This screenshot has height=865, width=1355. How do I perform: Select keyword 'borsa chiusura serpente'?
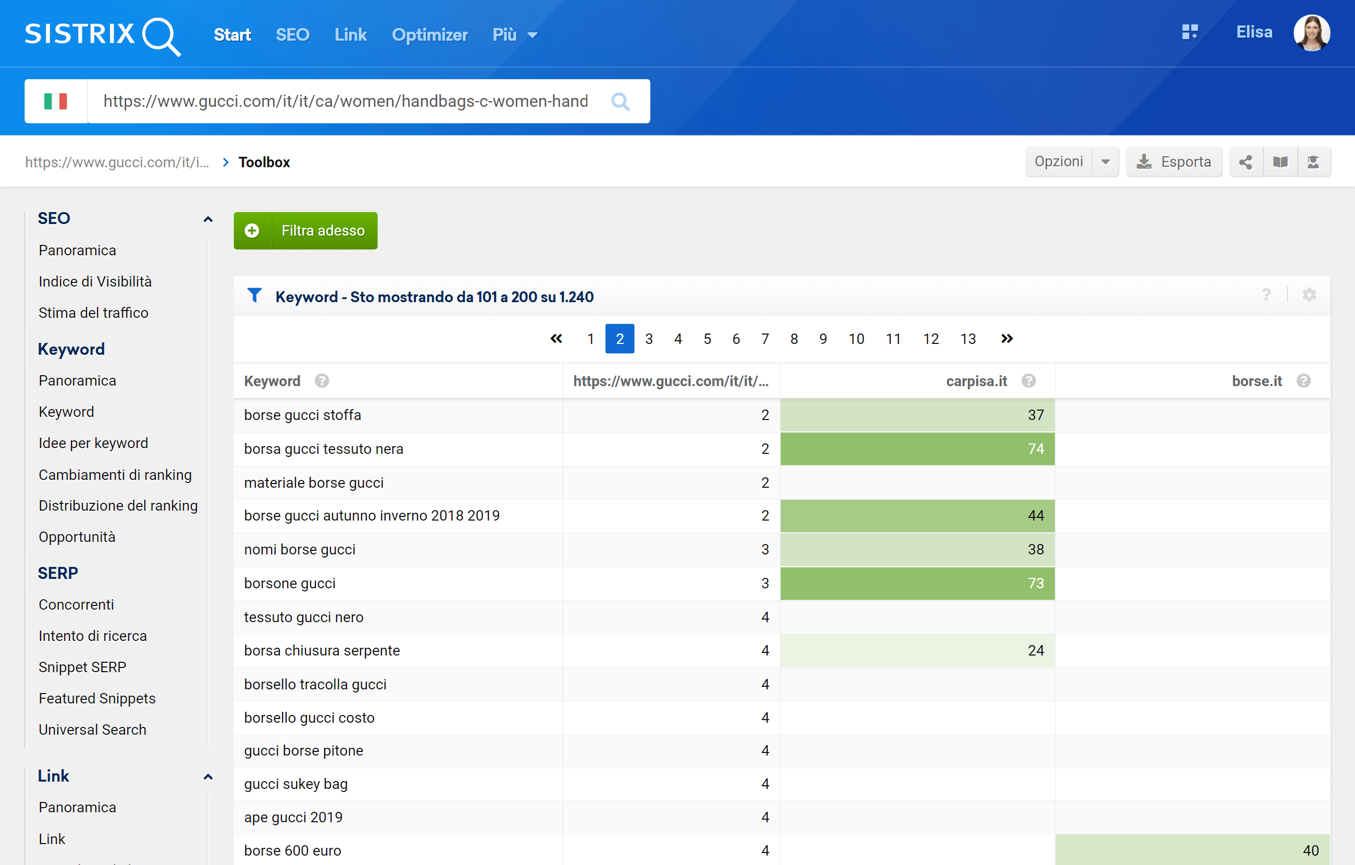322,651
